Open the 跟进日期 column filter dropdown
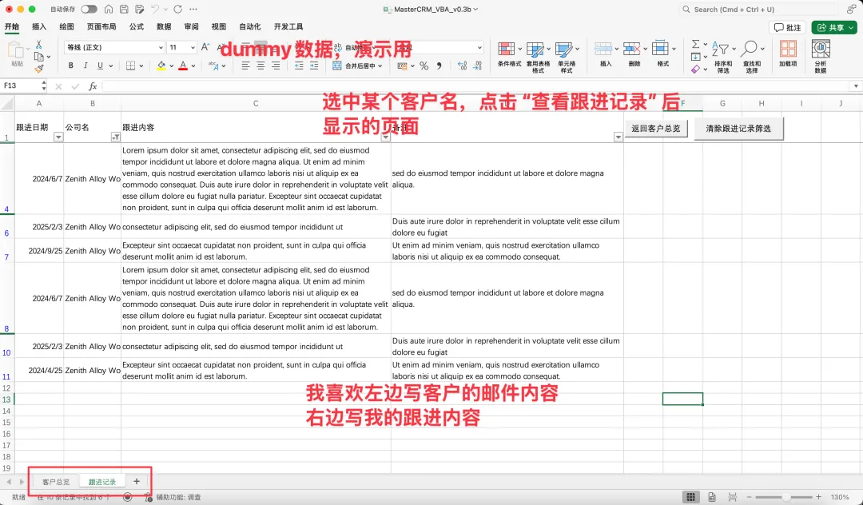 click(58, 137)
